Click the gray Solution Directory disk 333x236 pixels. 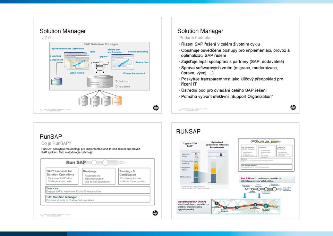pyautogui.click(x=100, y=81)
